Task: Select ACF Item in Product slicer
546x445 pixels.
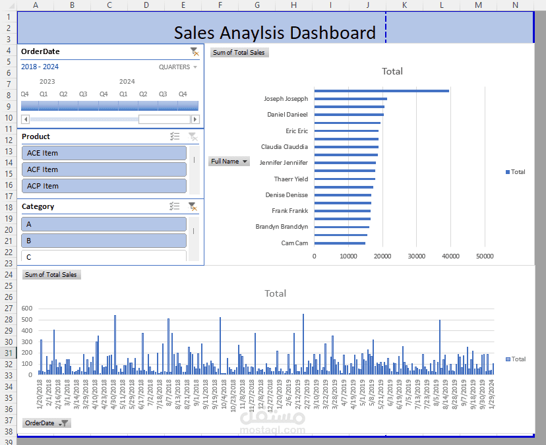Action: [x=104, y=169]
